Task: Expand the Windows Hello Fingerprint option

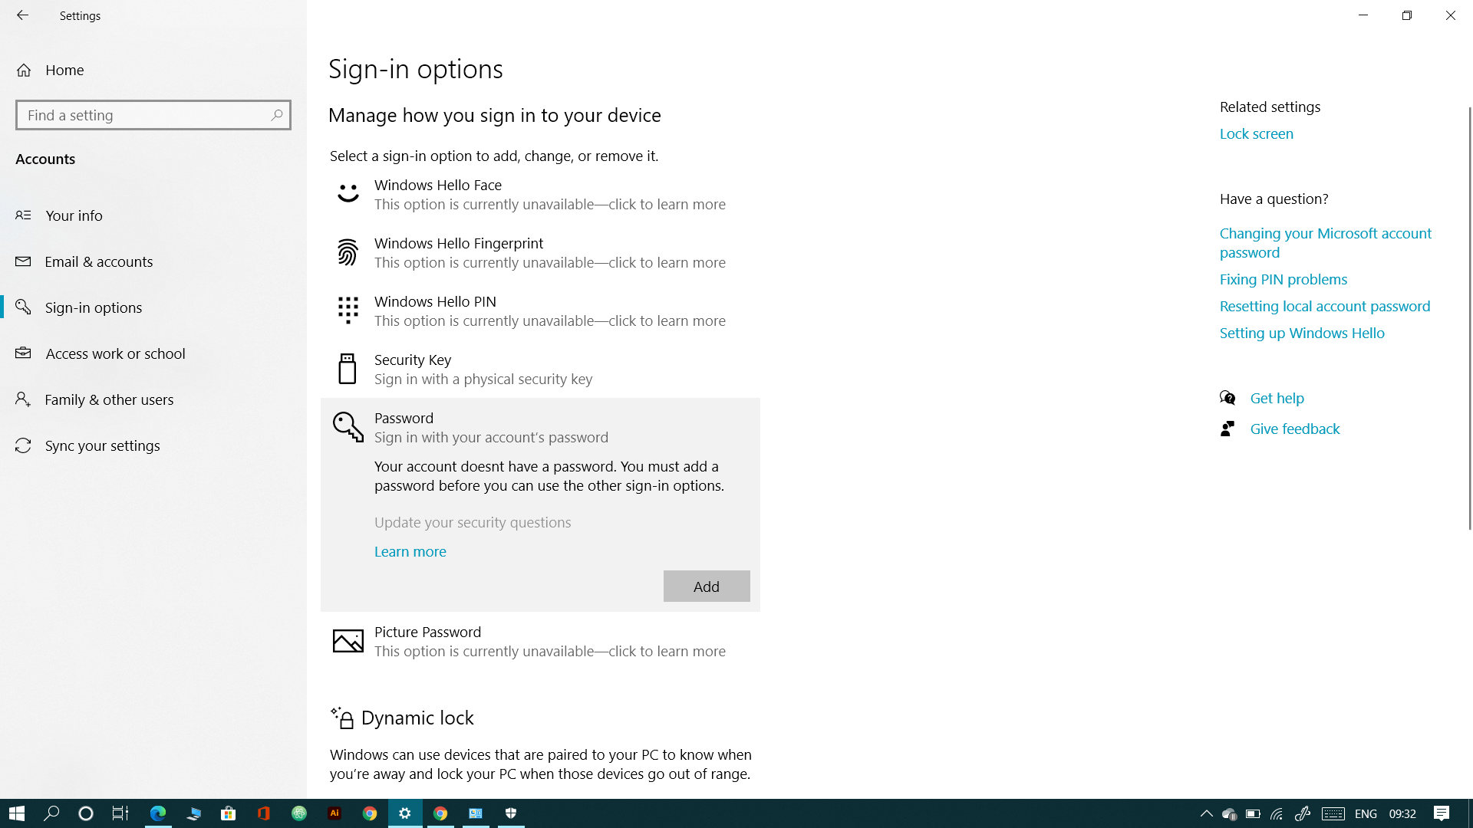Action: point(540,252)
